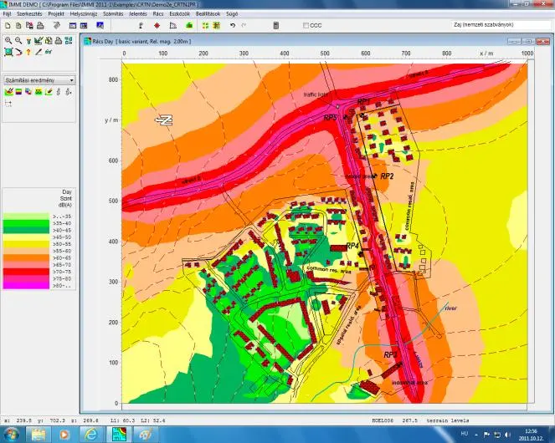This screenshot has width=555, height=443.
Task: Click the undo arrow icon
Action: [x=233, y=26]
